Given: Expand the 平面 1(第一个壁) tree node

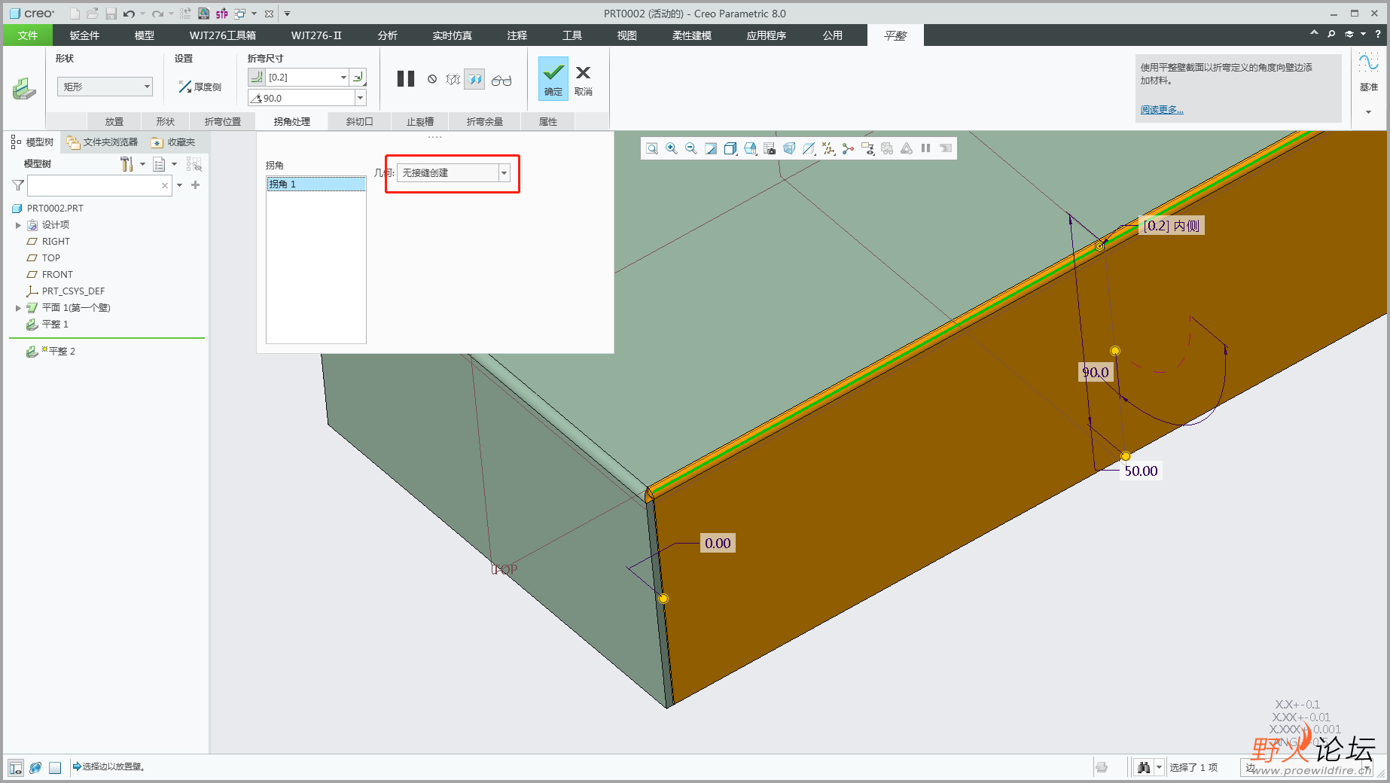Looking at the screenshot, I should 18,308.
